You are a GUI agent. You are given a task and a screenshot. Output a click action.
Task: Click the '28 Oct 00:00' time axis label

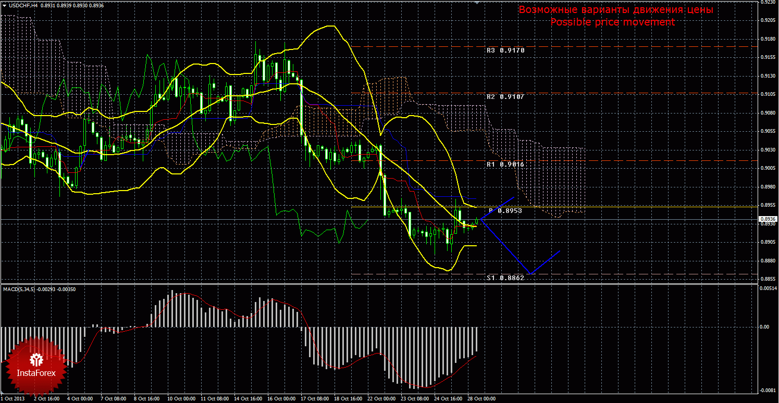pyautogui.click(x=481, y=399)
